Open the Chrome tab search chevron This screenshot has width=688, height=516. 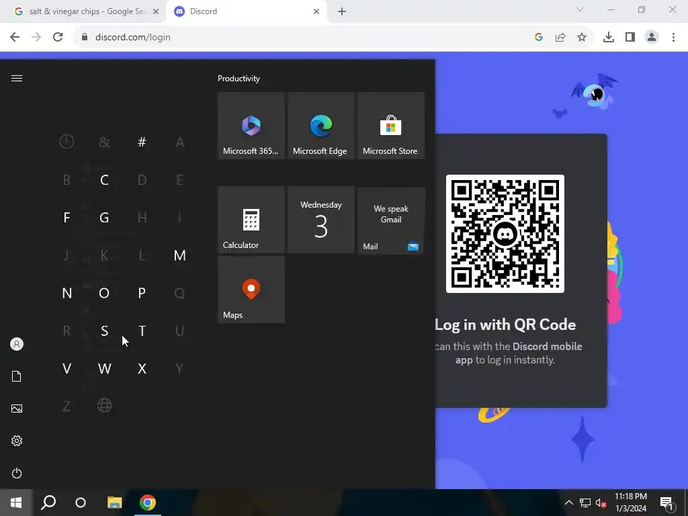click(580, 9)
